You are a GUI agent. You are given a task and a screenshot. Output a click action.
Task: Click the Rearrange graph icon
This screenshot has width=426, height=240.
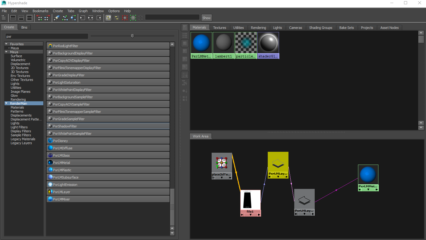(x=65, y=18)
